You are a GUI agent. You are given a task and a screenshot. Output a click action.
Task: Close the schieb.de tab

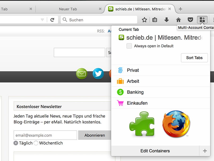(170, 9)
